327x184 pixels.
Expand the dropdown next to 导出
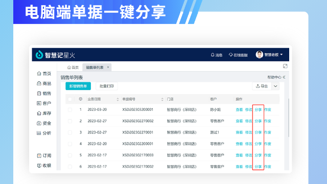click(275, 86)
